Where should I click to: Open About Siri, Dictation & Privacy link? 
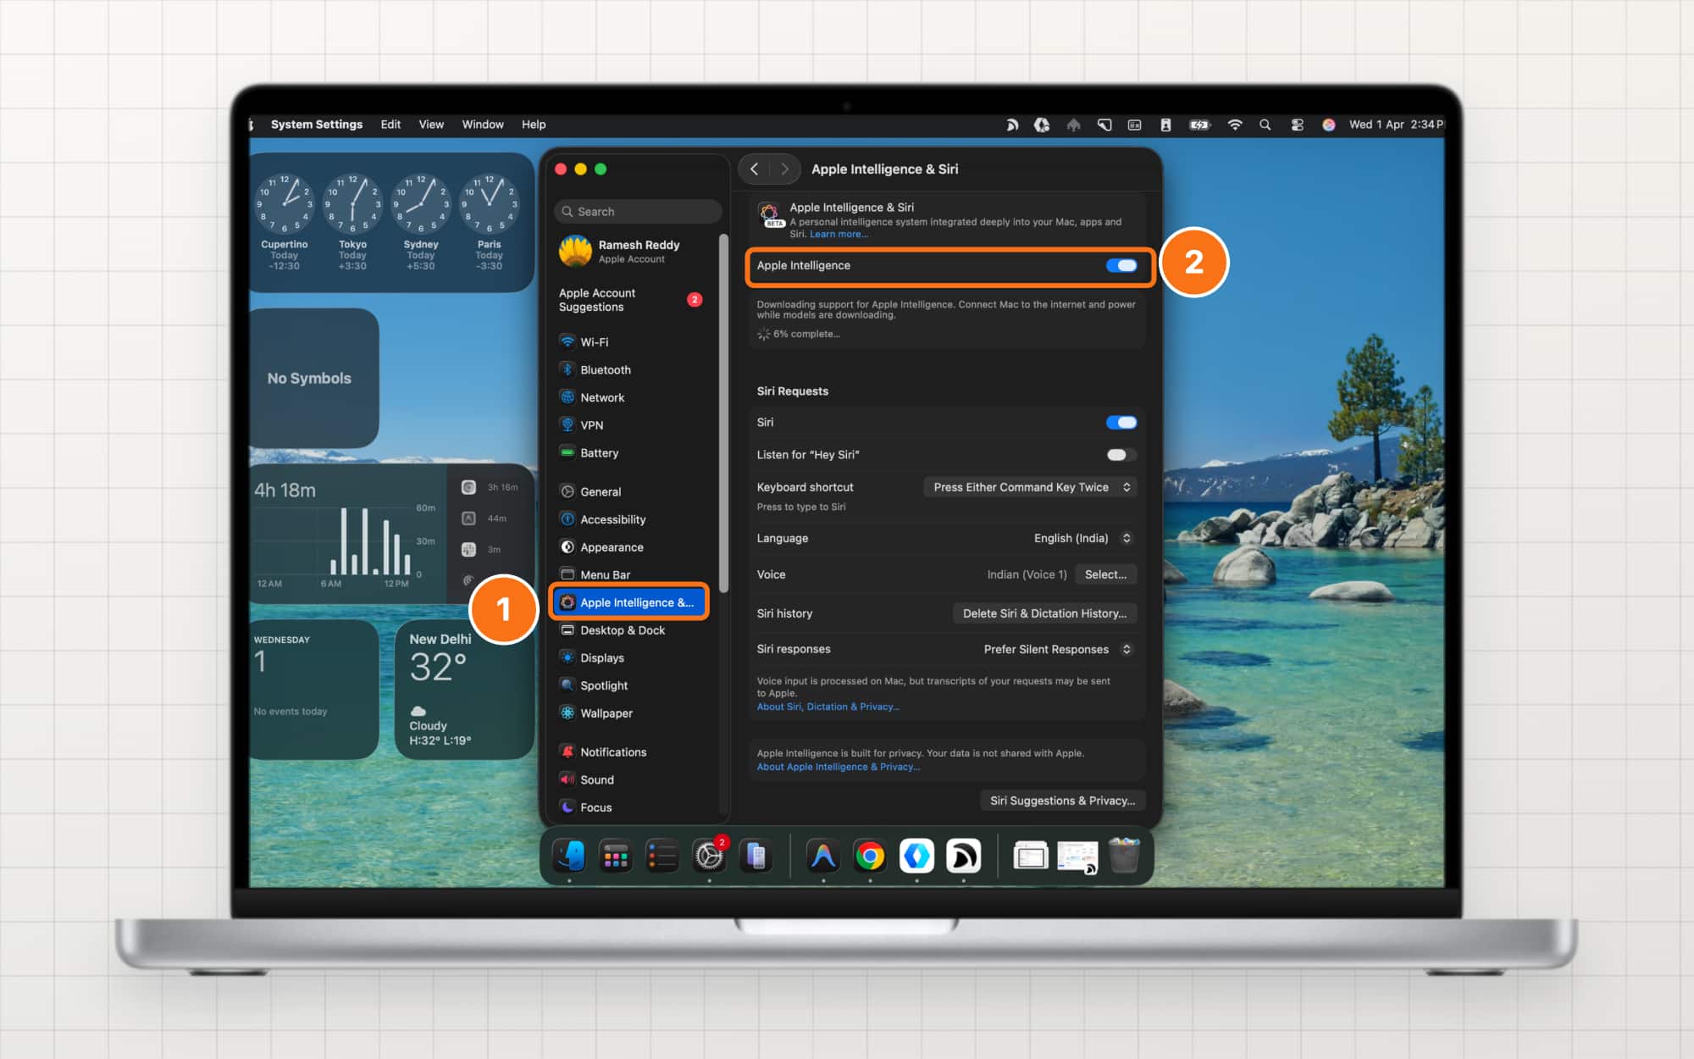pos(828,707)
